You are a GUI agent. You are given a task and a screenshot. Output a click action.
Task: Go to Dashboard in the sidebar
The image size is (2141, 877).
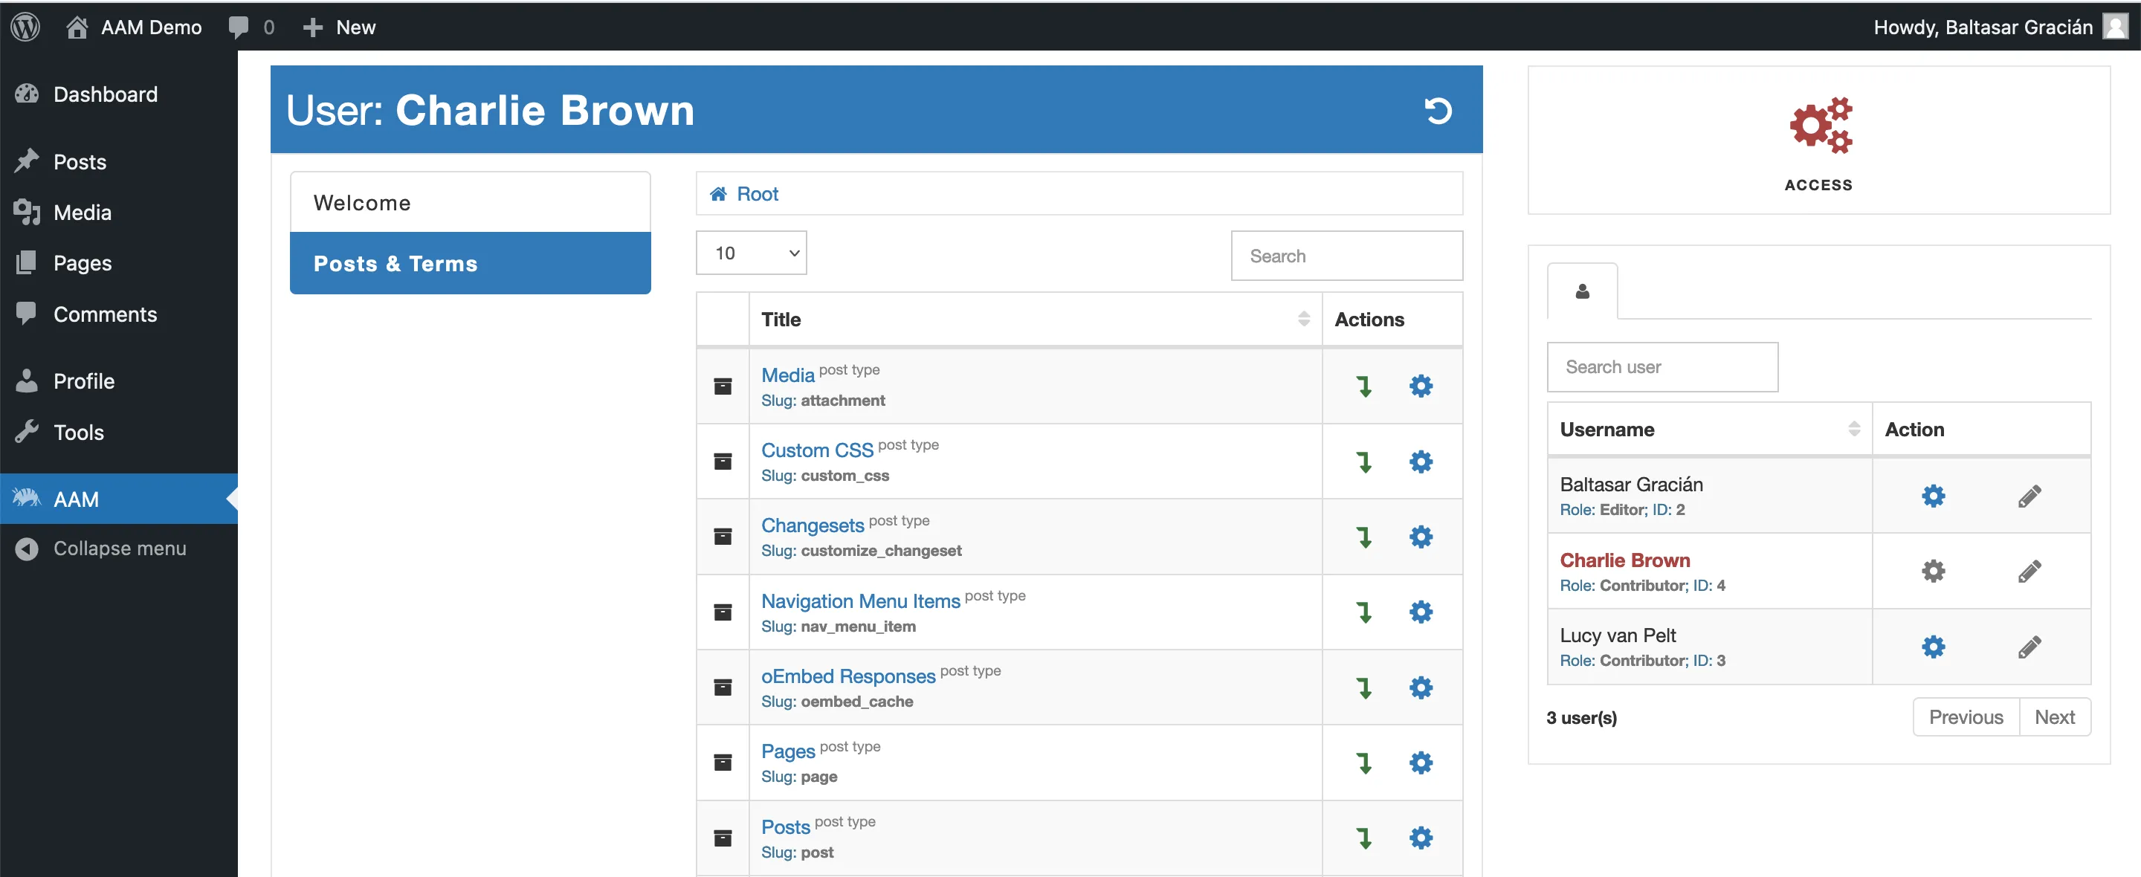[x=106, y=94]
